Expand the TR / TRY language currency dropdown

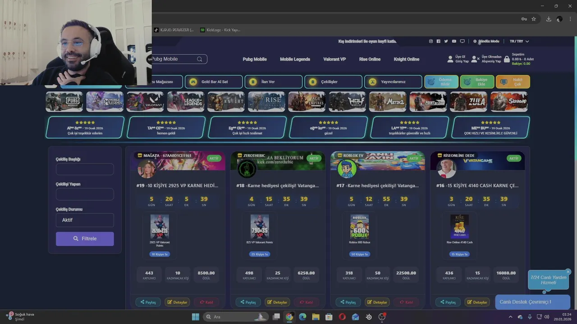click(x=519, y=41)
